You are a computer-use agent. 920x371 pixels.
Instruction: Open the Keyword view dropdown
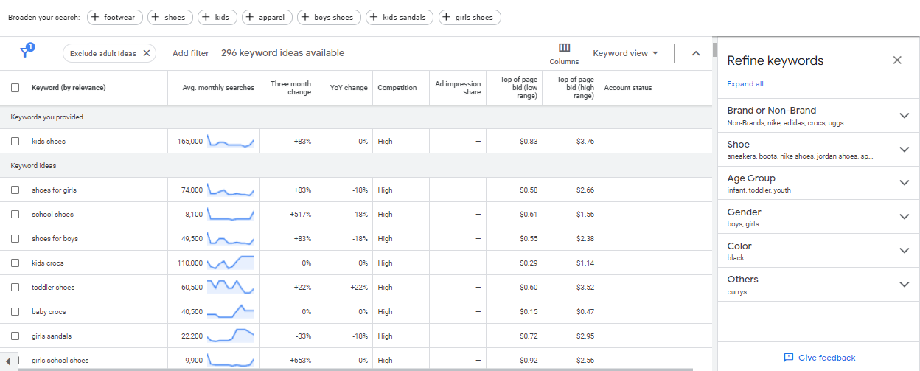[x=625, y=53]
